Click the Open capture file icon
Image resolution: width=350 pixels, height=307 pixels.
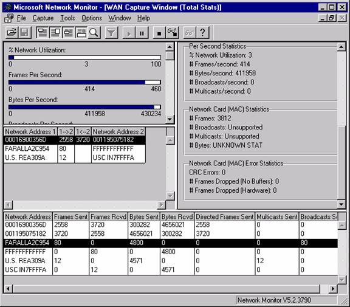coord(12,33)
